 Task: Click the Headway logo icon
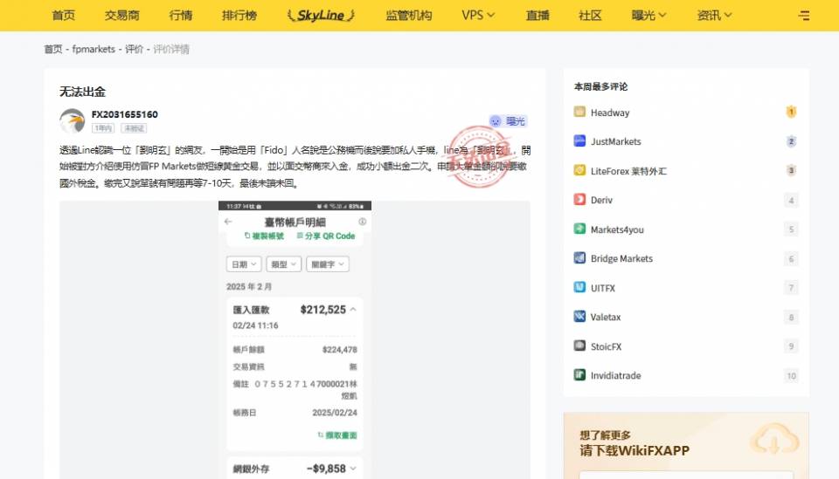(579, 112)
